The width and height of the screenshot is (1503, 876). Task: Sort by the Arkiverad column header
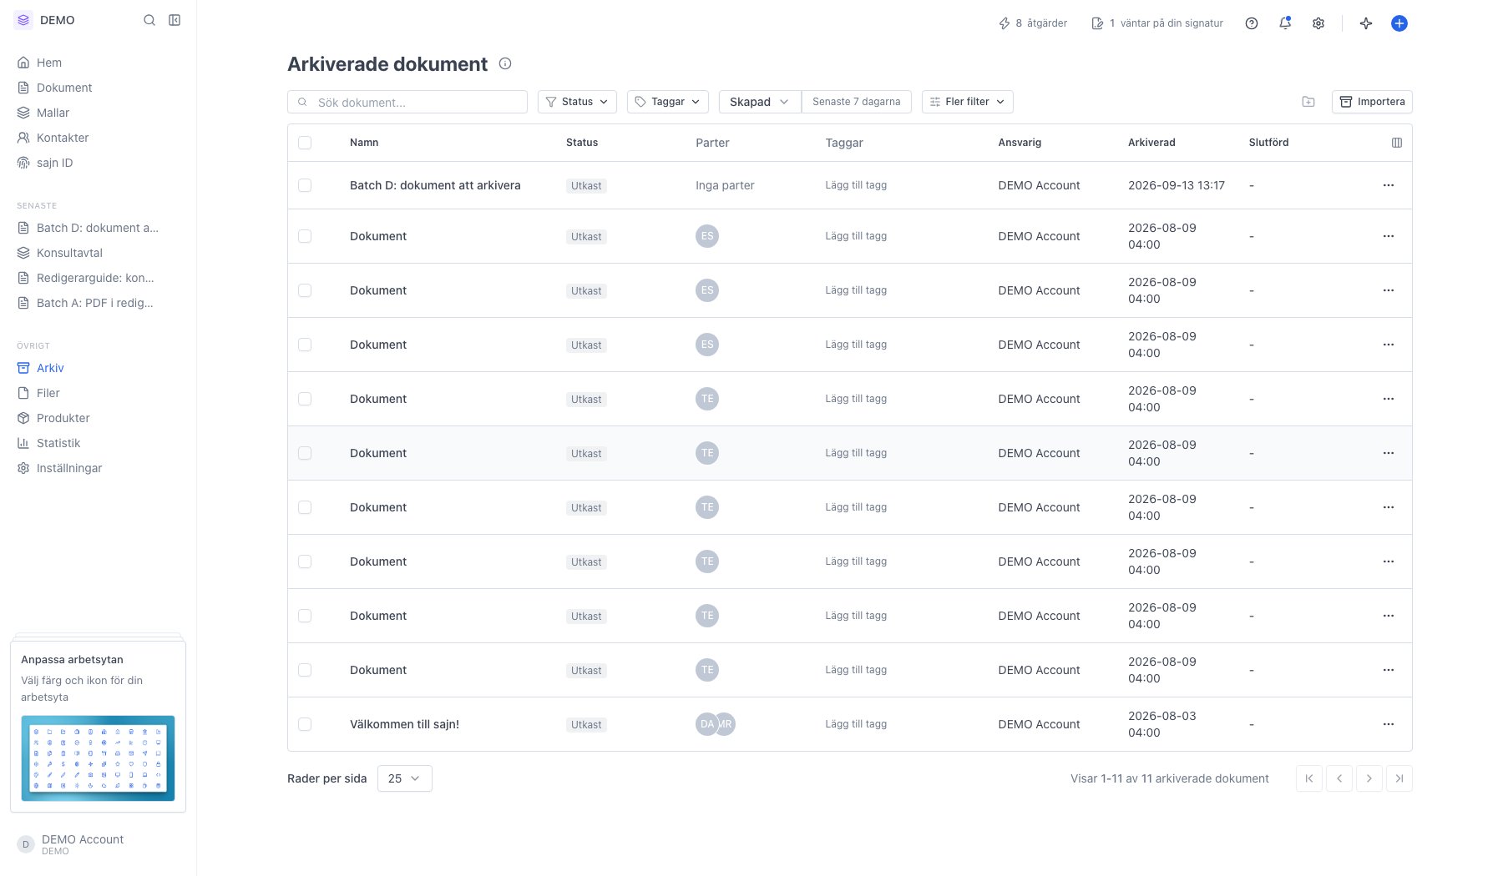[1151, 143]
